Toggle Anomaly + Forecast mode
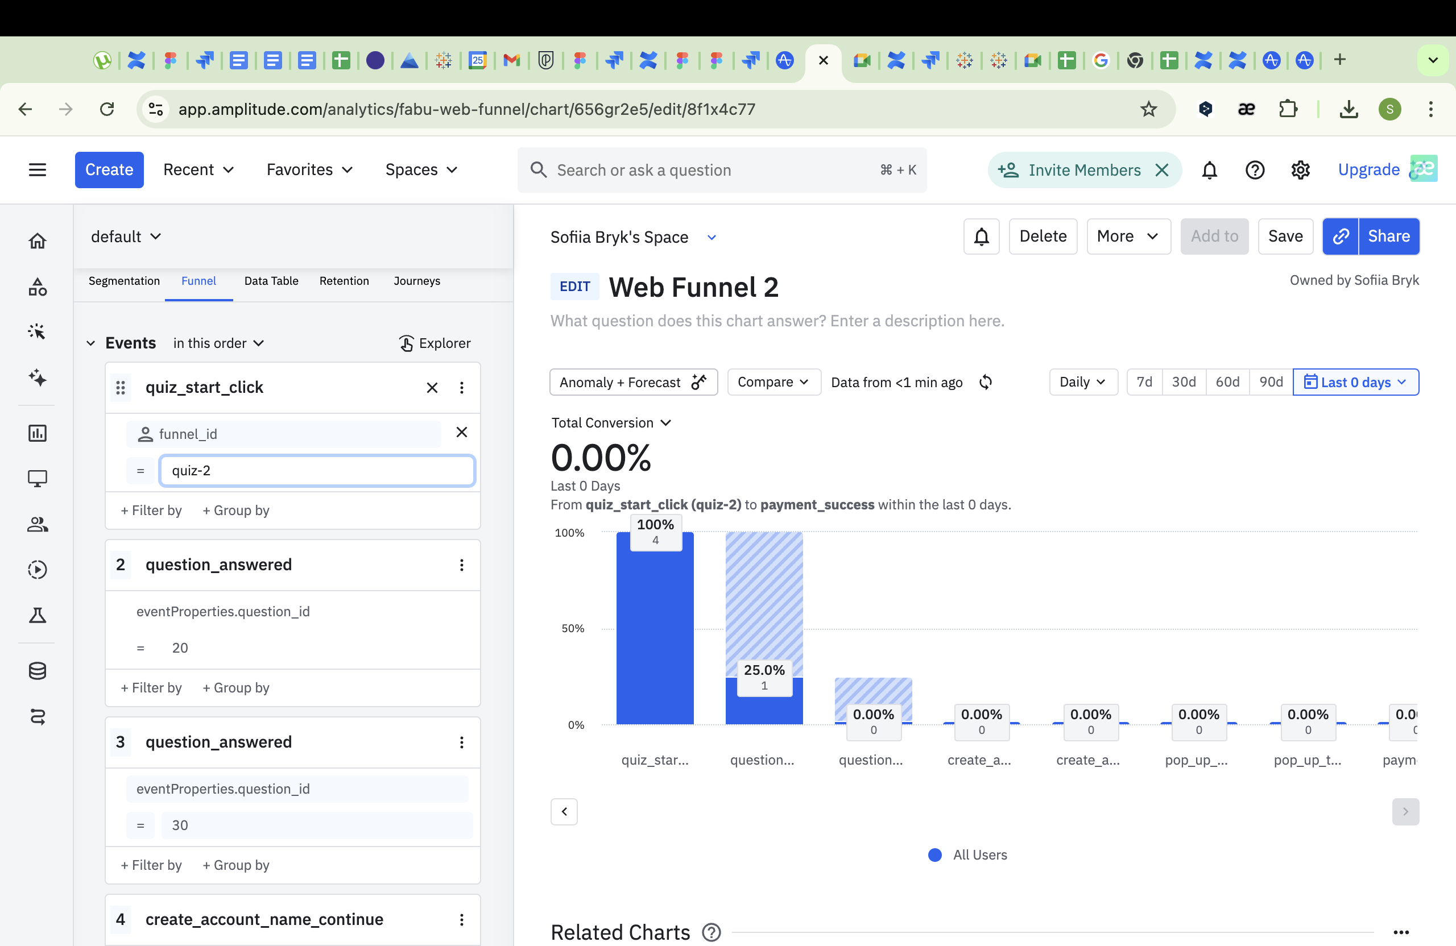 tap(633, 382)
